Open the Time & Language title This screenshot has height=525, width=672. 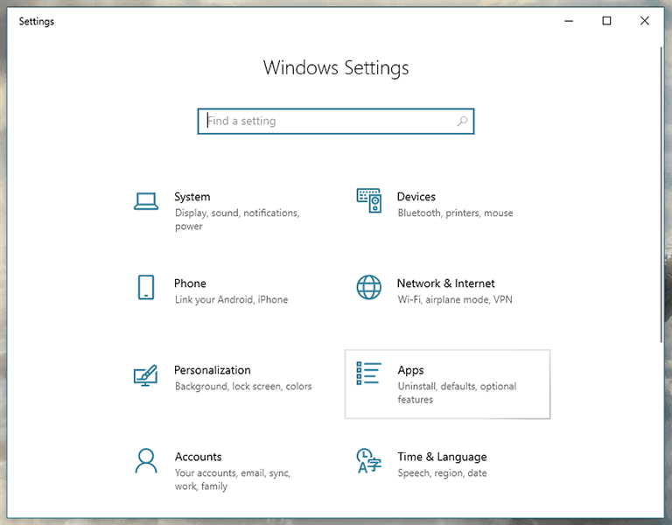coord(442,457)
